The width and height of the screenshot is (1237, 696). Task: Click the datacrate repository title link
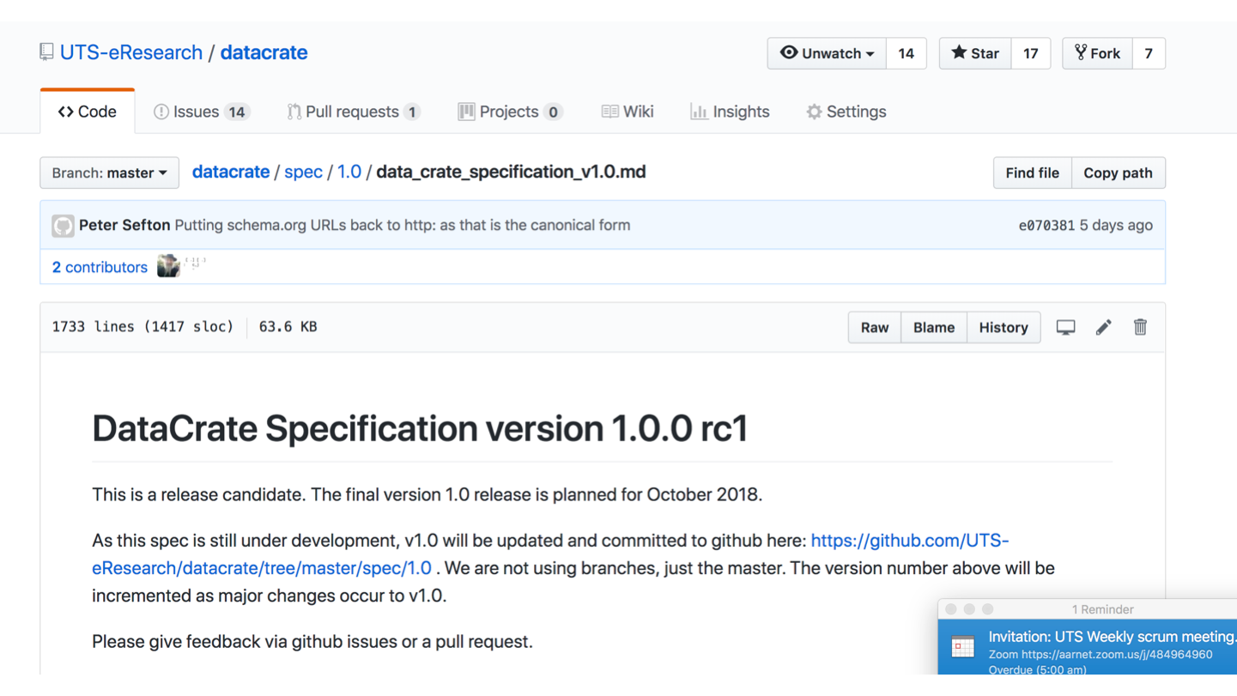(264, 52)
